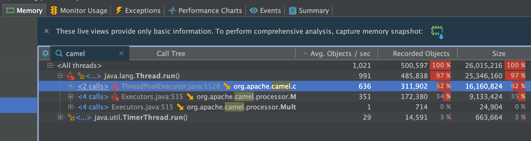The width and height of the screenshot is (531, 141).
Task: Click the flame icon beside Thread.run()
Action: point(71,76)
